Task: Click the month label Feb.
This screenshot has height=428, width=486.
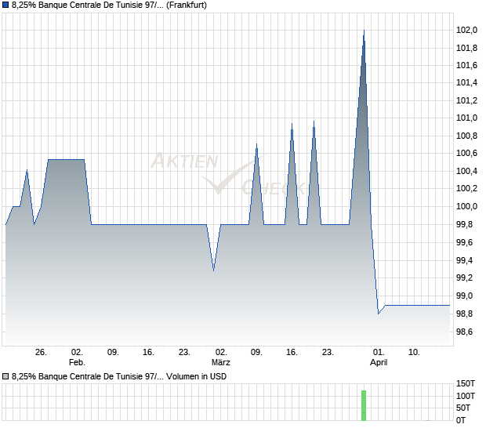Action: click(x=77, y=362)
